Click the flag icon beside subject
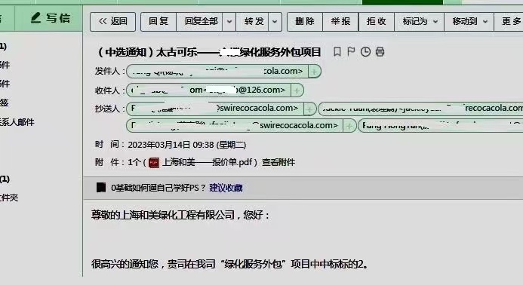Screen dimensions: 523x285 click(x=351, y=52)
